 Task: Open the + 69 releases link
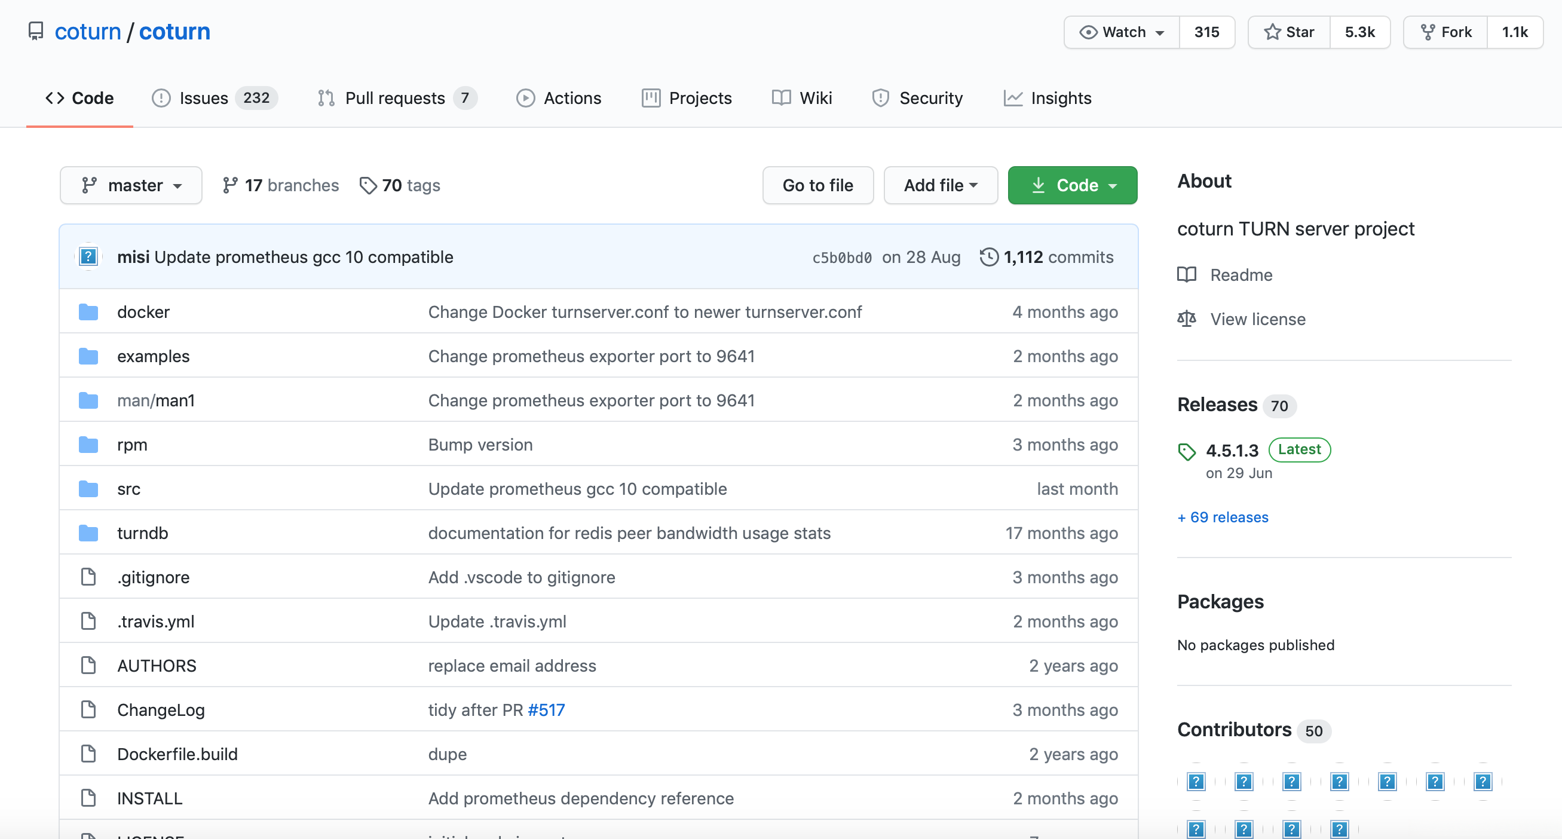pyautogui.click(x=1223, y=517)
